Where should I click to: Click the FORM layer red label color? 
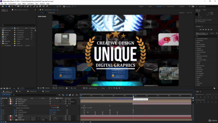(x=11, y=118)
